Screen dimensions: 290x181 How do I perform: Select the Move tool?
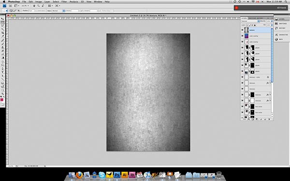click(2, 19)
